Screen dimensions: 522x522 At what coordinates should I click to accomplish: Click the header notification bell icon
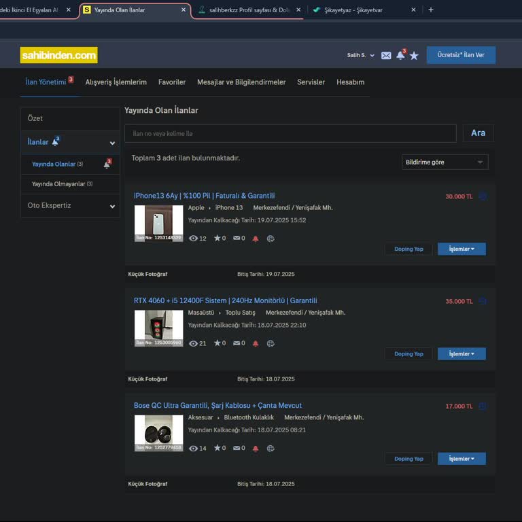pos(400,56)
